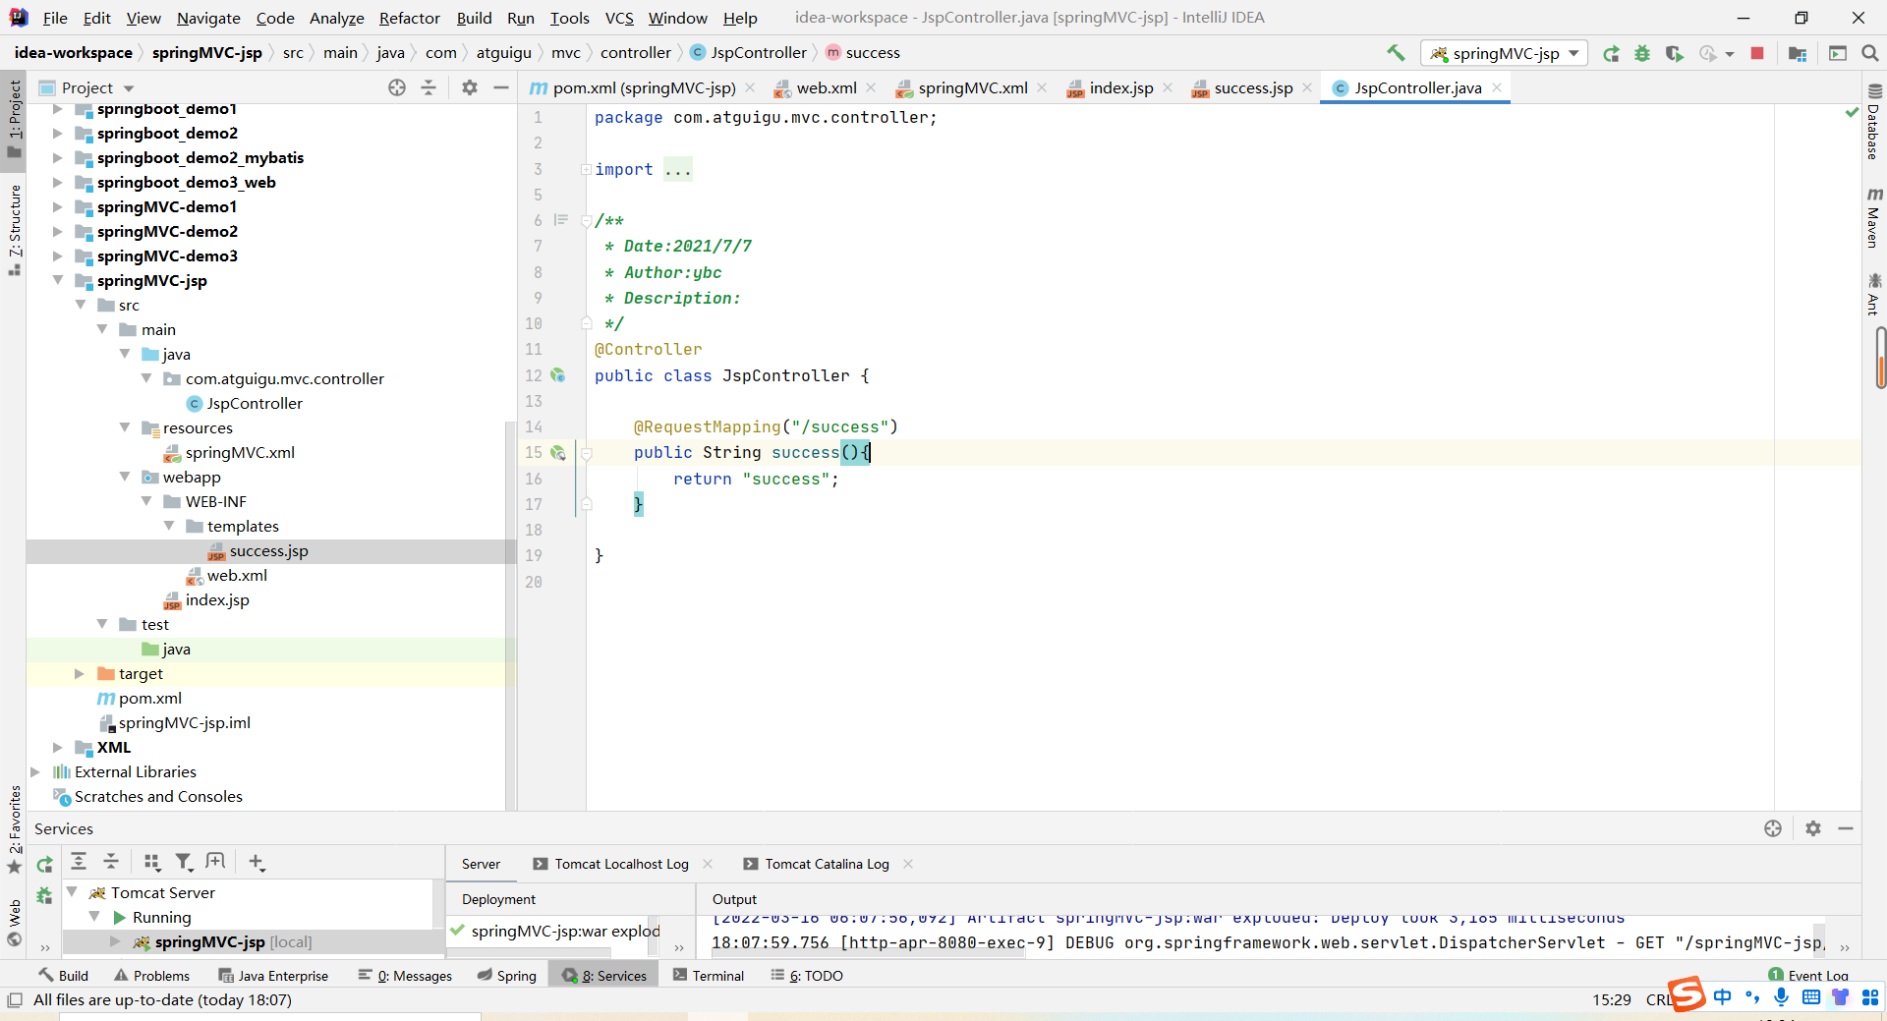This screenshot has height=1021, width=1887.
Task: Locate opened file in Project tree
Action: 397,87
